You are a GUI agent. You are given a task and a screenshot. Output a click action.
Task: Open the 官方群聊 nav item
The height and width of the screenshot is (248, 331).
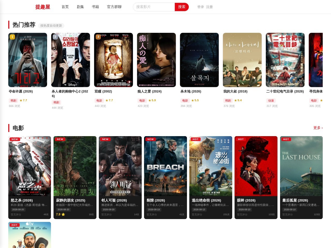pyautogui.click(x=114, y=7)
